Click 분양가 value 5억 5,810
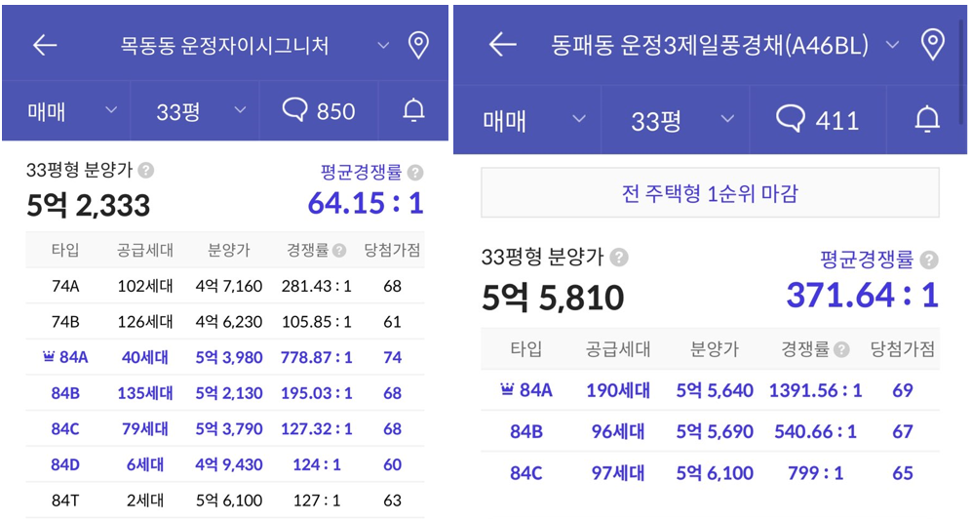The height and width of the screenshot is (521, 972). (x=553, y=298)
